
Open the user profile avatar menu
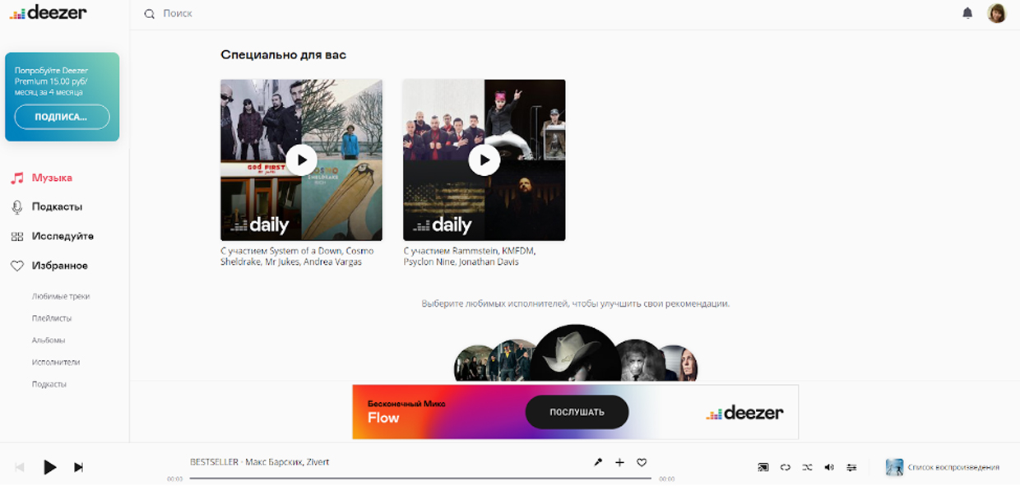[996, 13]
